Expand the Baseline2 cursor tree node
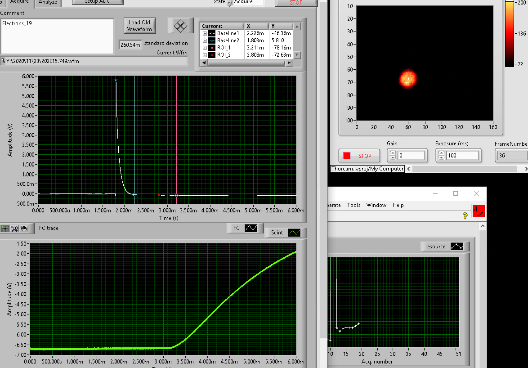Image resolution: width=528 pixels, height=368 pixels. click(x=205, y=40)
